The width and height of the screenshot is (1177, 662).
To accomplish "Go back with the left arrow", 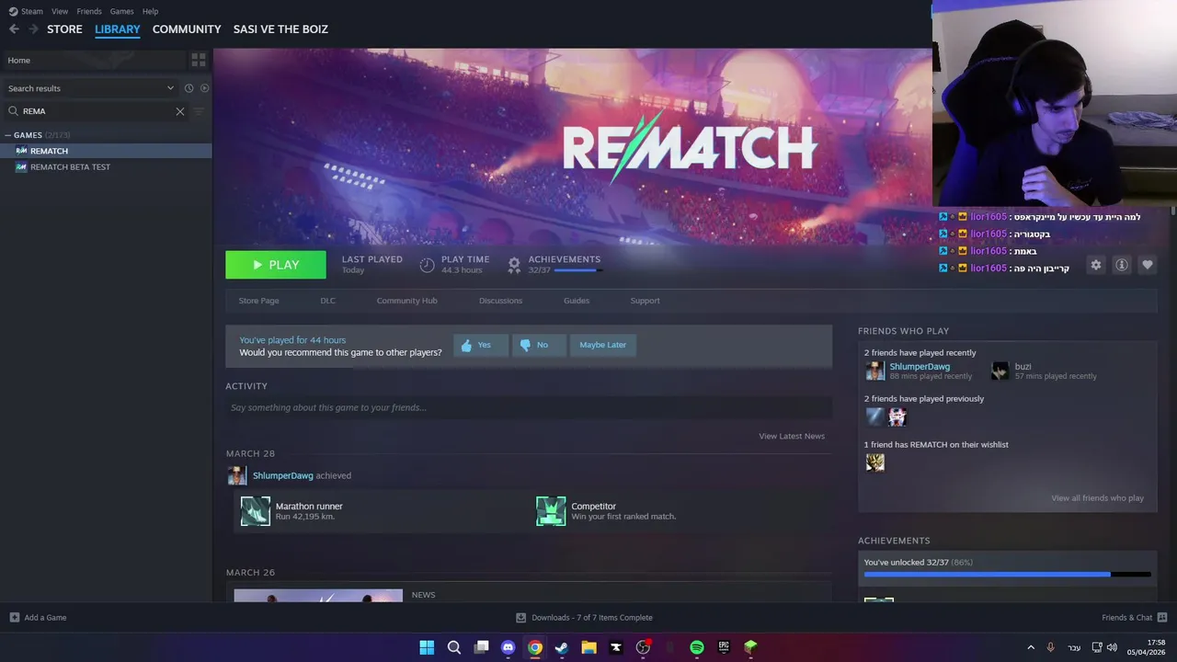I will pos(14,29).
